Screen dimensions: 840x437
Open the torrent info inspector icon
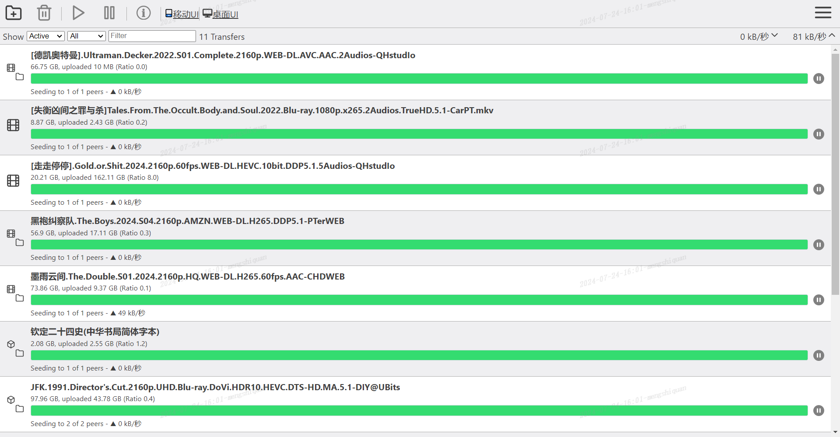coord(143,13)
